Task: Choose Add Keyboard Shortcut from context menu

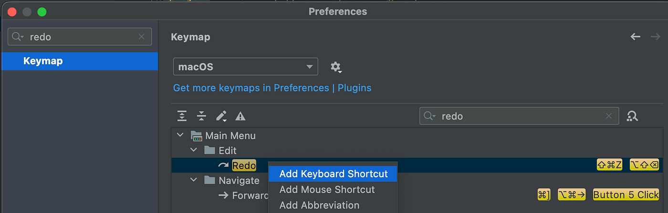Action: point(333,174)
